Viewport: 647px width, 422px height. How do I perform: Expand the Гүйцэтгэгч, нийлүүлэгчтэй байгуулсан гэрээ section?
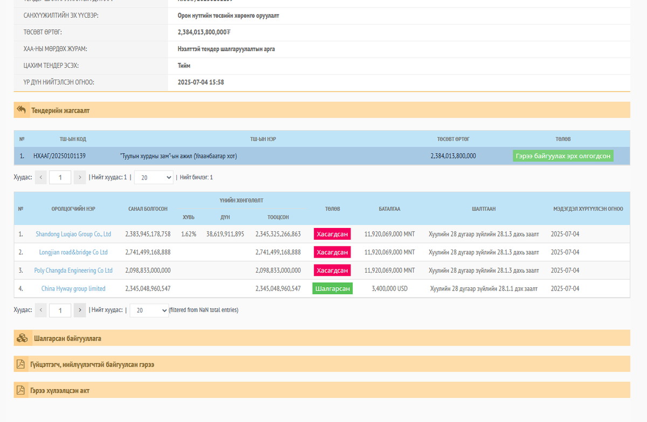tap(322, 364)
